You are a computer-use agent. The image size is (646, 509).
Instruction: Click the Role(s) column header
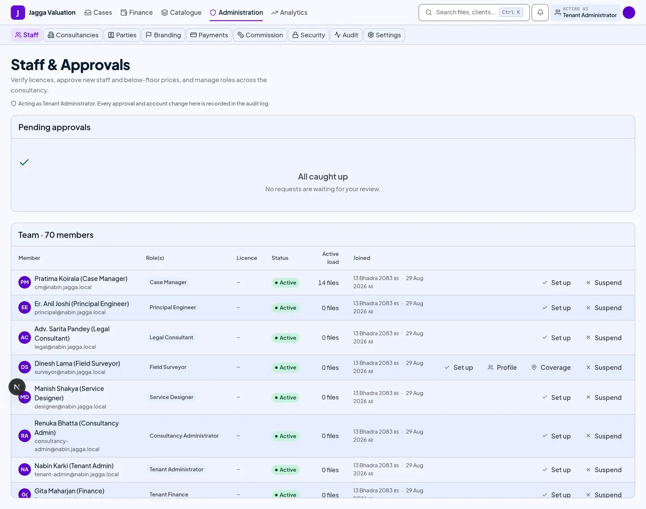point(155,258)
